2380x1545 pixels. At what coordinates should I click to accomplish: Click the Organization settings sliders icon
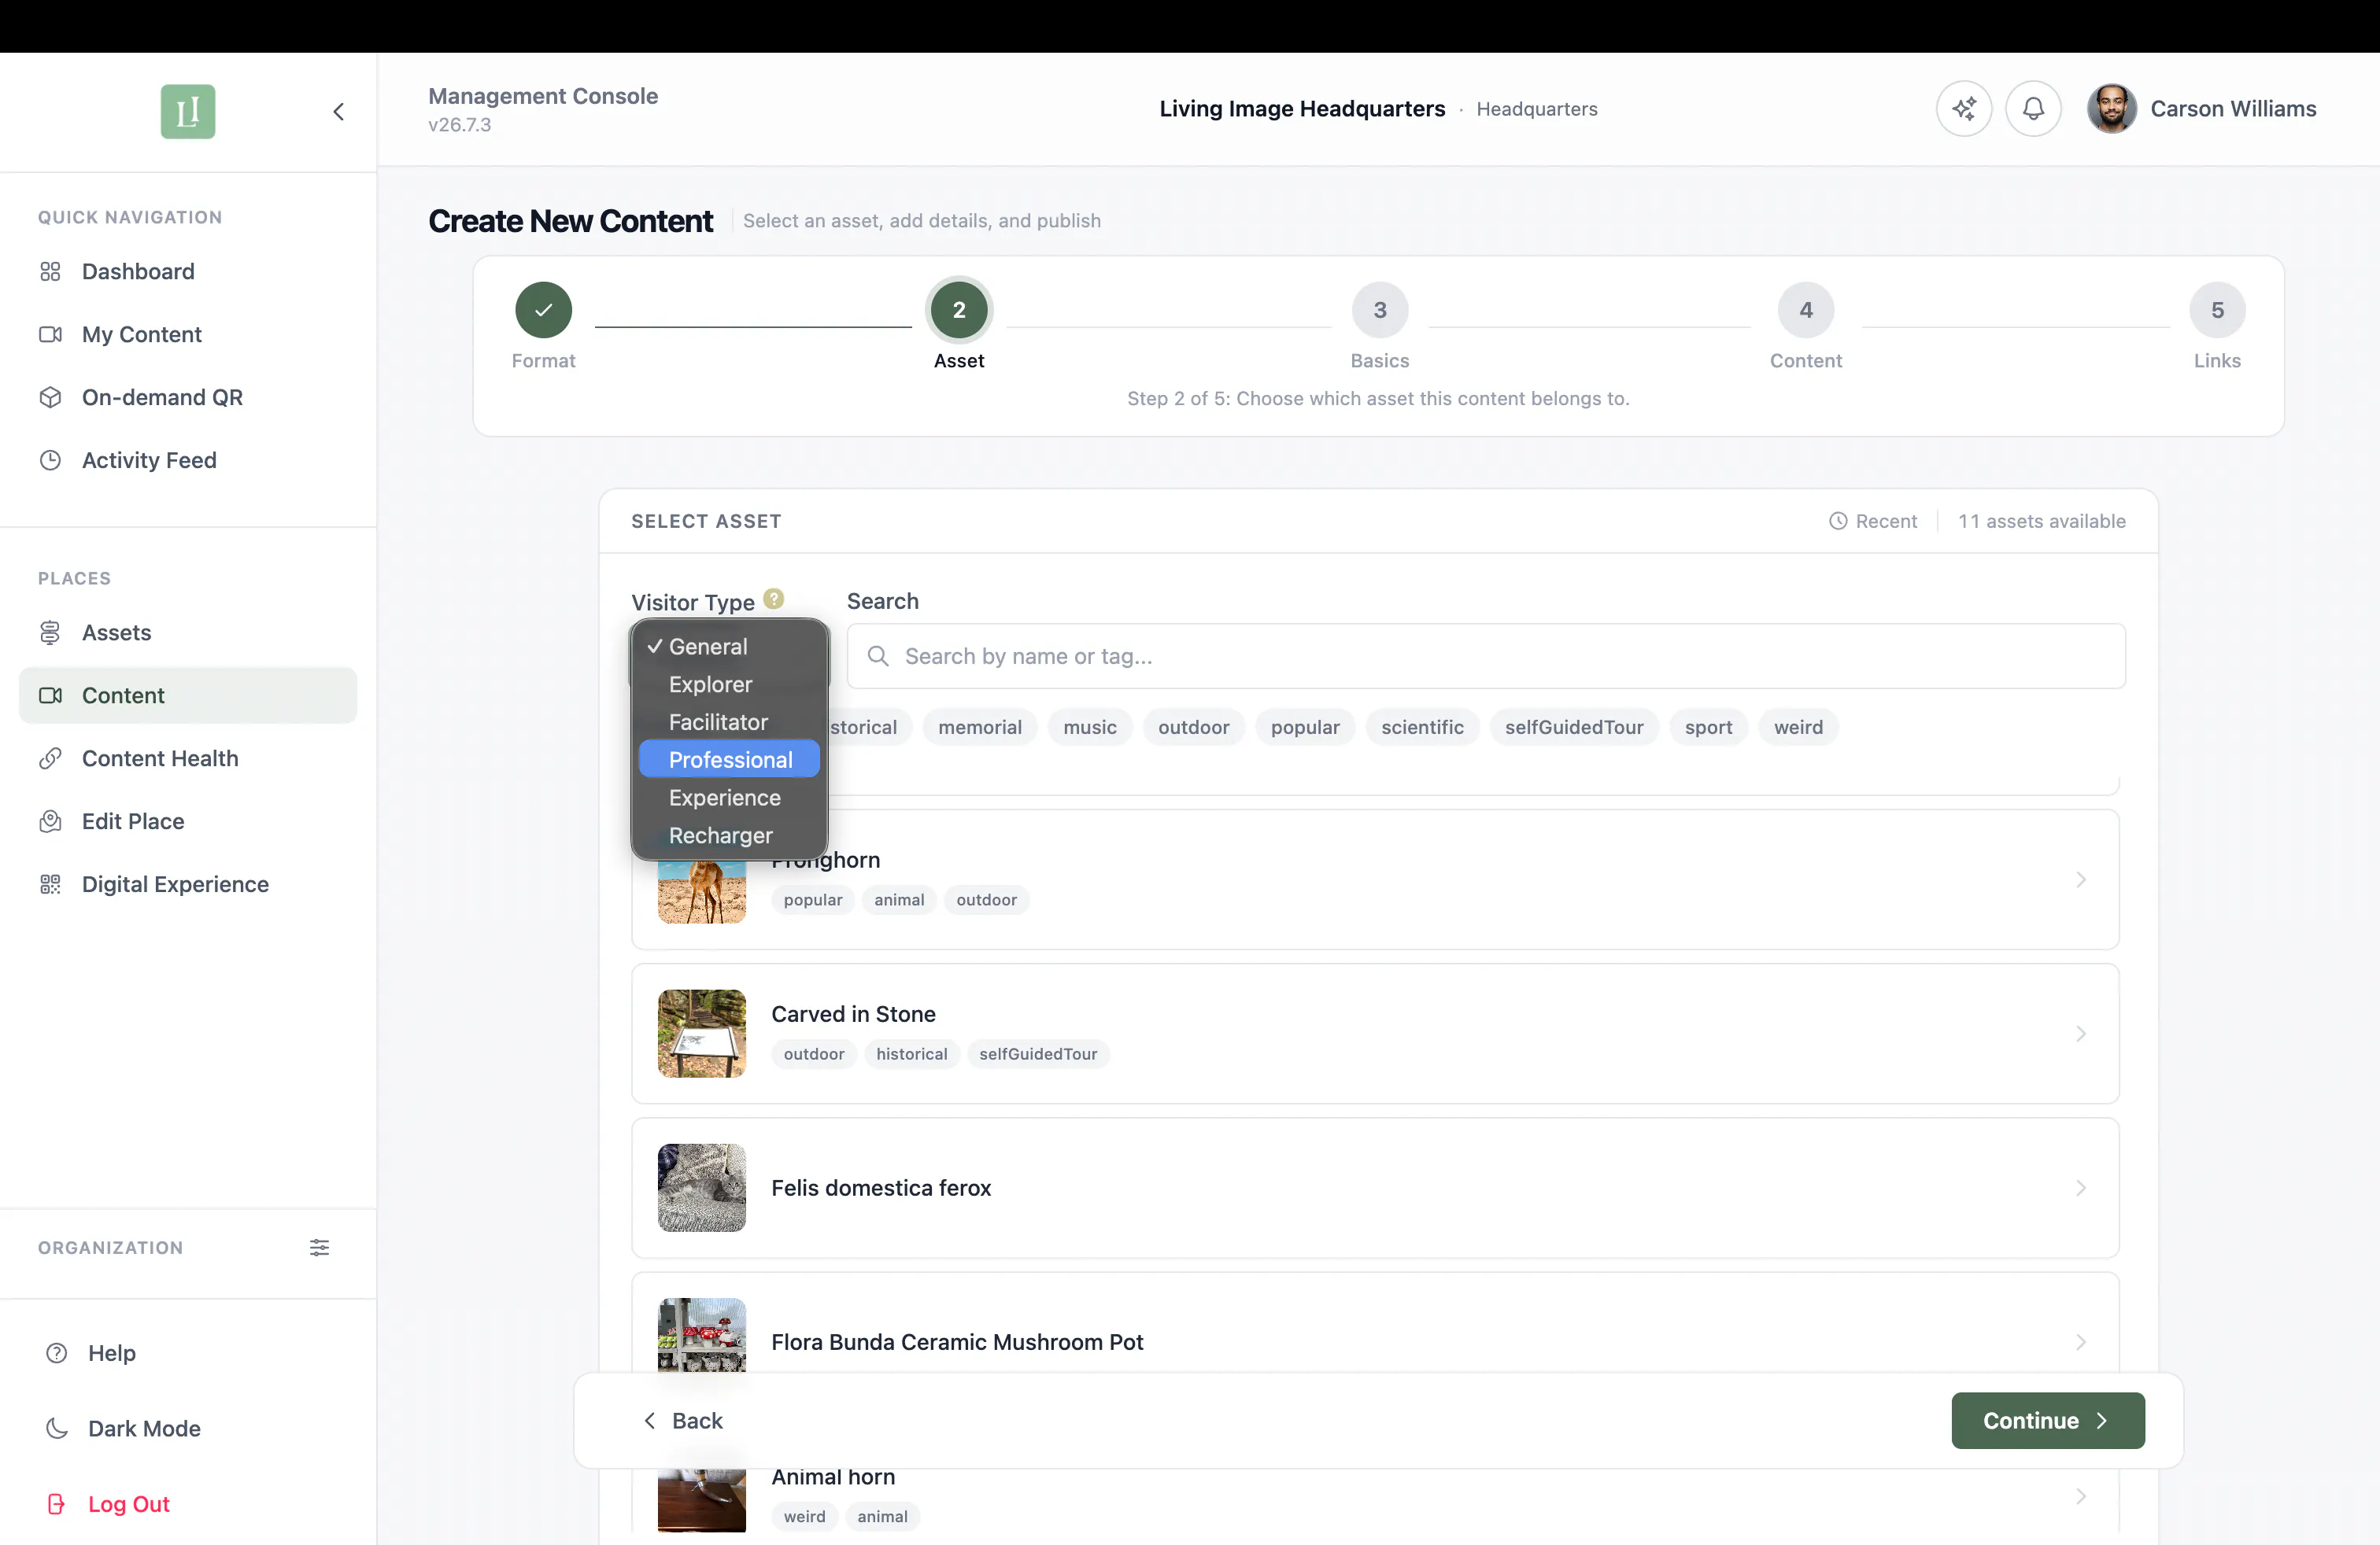319,1248
